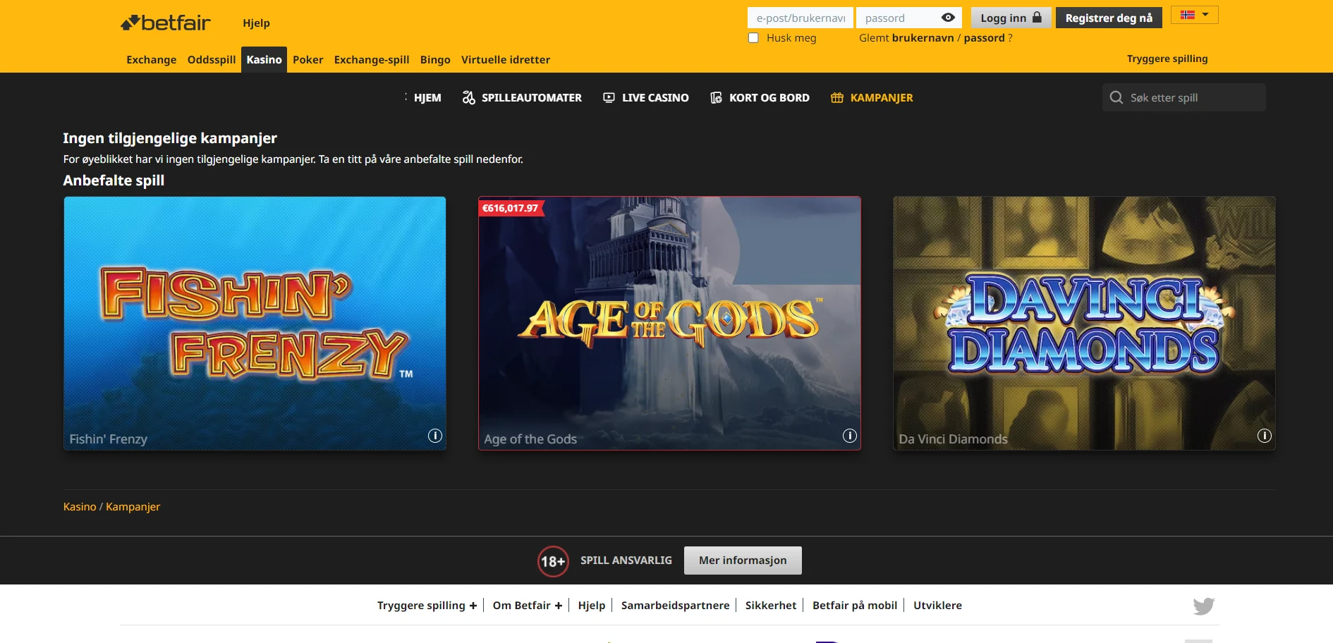Tick the Husk meg checkbox
The width and height of the screenshot is (1333, 643).
753,38
